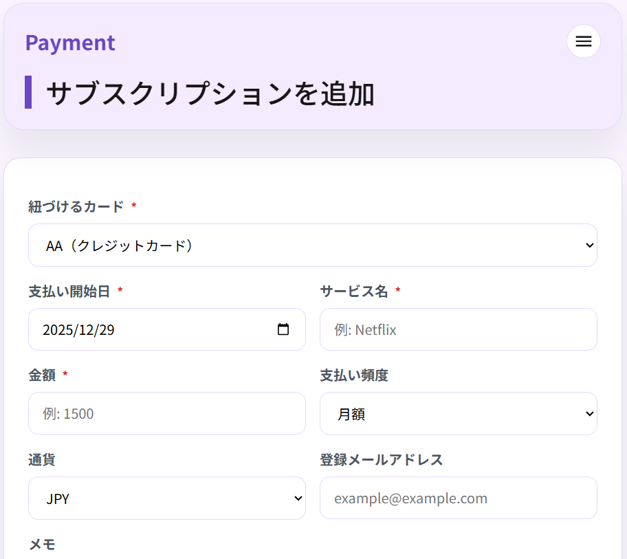627x559 pixels.
Task: Click the 支払い開始日 field label
Action: coord(68,291)
